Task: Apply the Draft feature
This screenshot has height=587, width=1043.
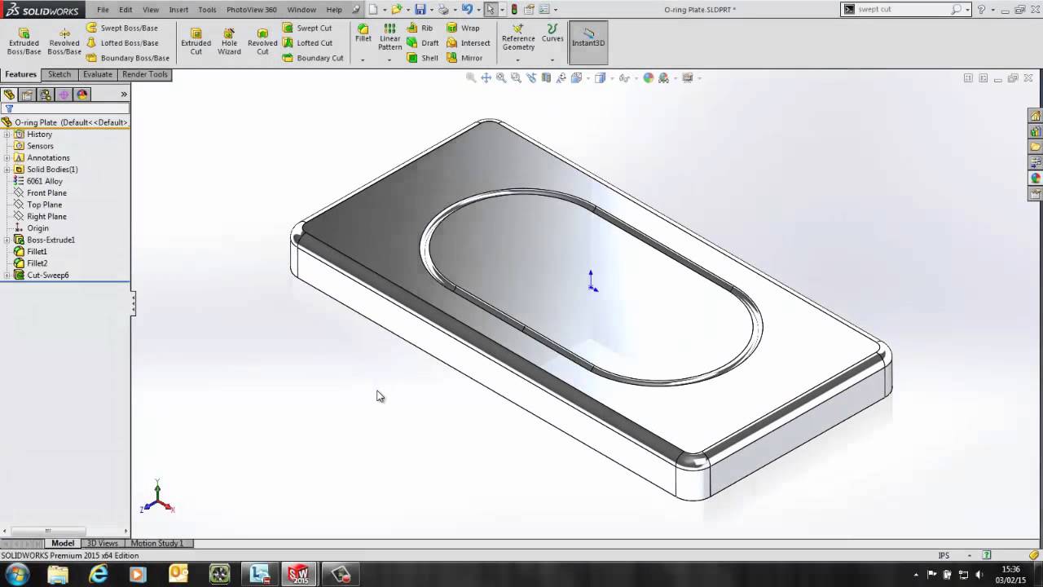Action: click(x=423, y=43)
